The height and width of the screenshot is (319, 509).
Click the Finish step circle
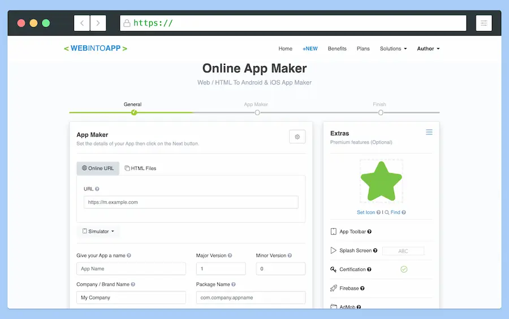click(x=381, y=112)
